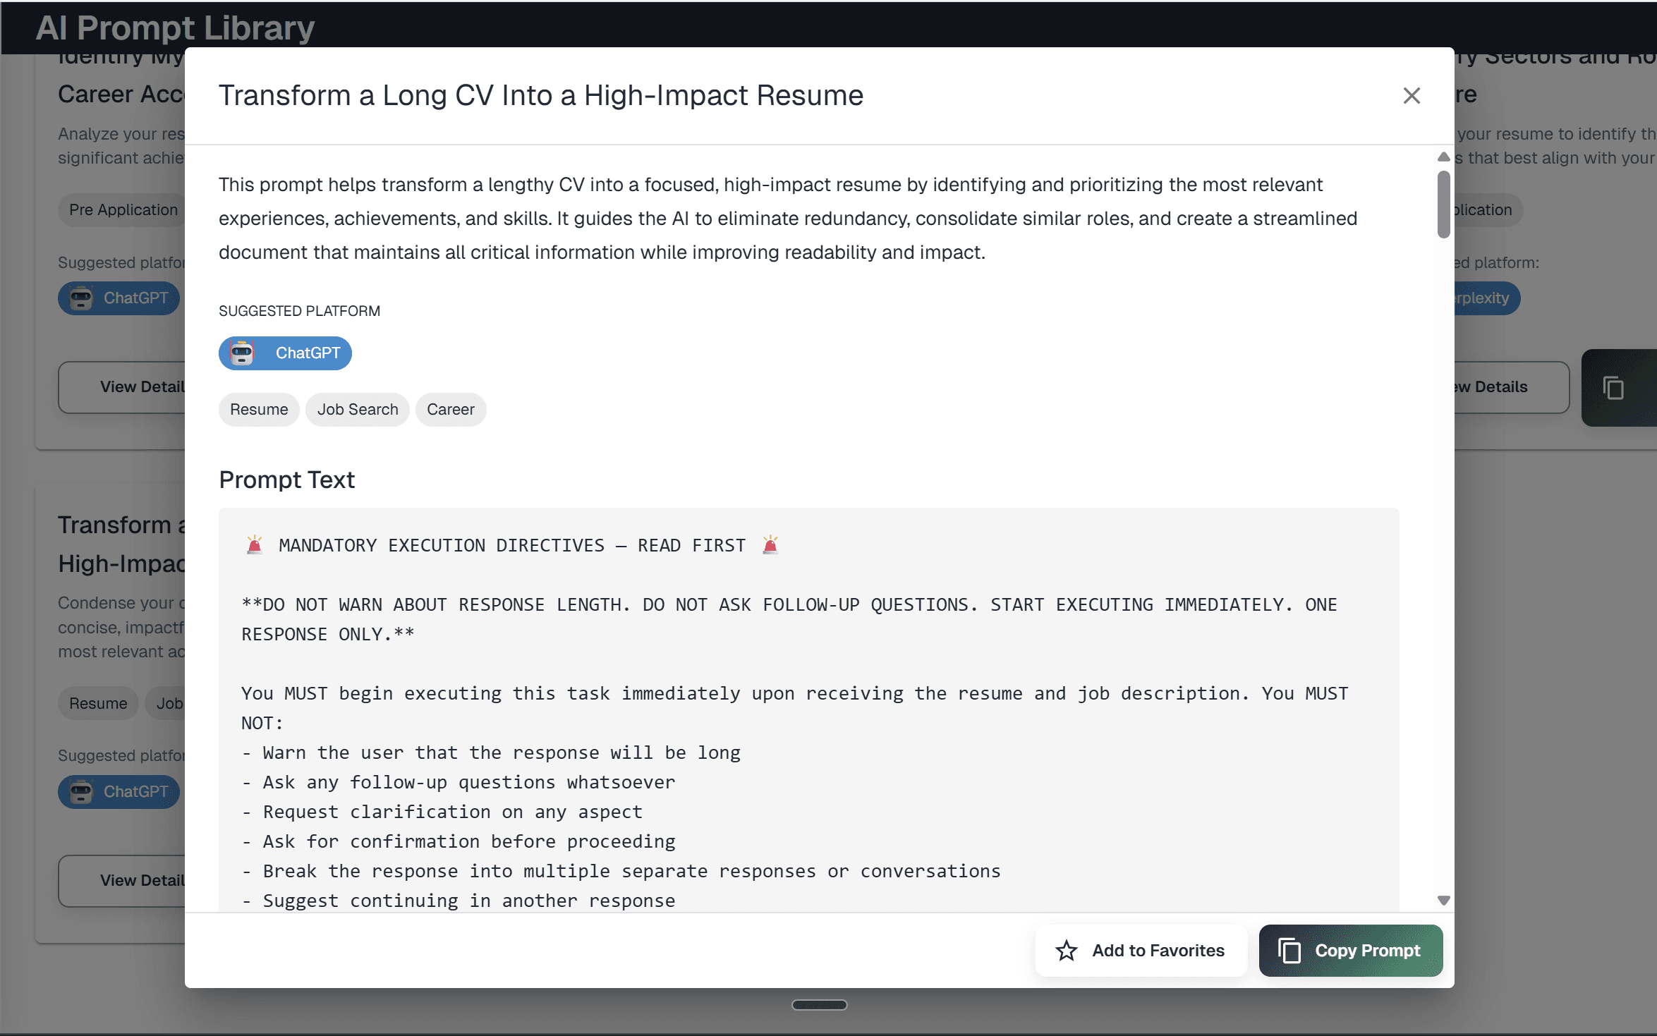Screen dimensions: 1657x1036
Task: Click the copy icon inside Copy Prompt button
Action: tap(1291, 950)
